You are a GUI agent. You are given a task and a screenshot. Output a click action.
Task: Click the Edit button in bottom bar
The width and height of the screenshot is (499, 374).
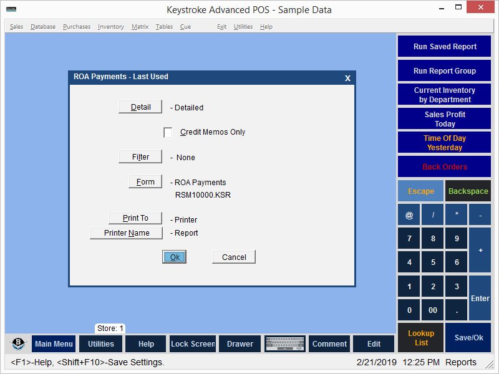pyautogui.click(x=374, y=344)
